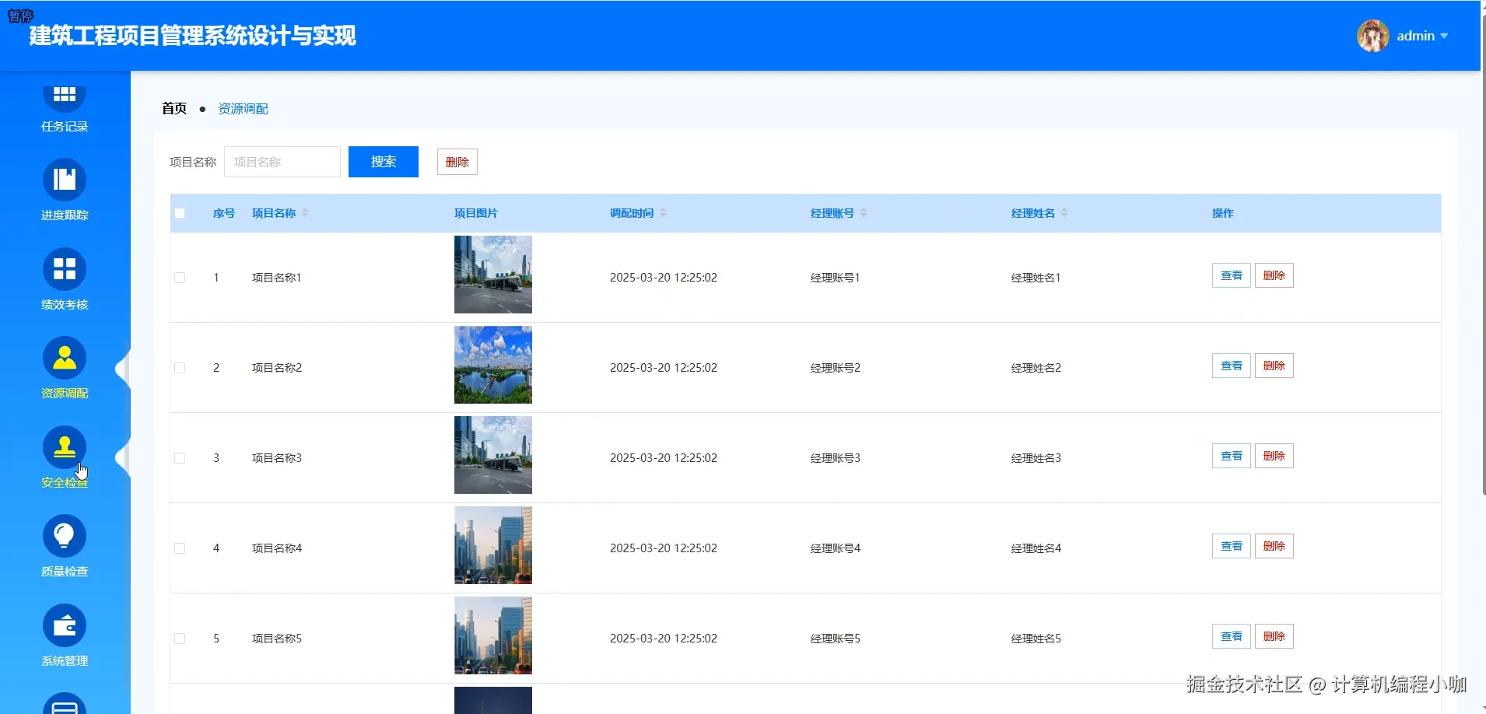Viewport: 1486px width, 714px height.
Task: Toggle the select-all header checkbox
Action: coord(180,213)
